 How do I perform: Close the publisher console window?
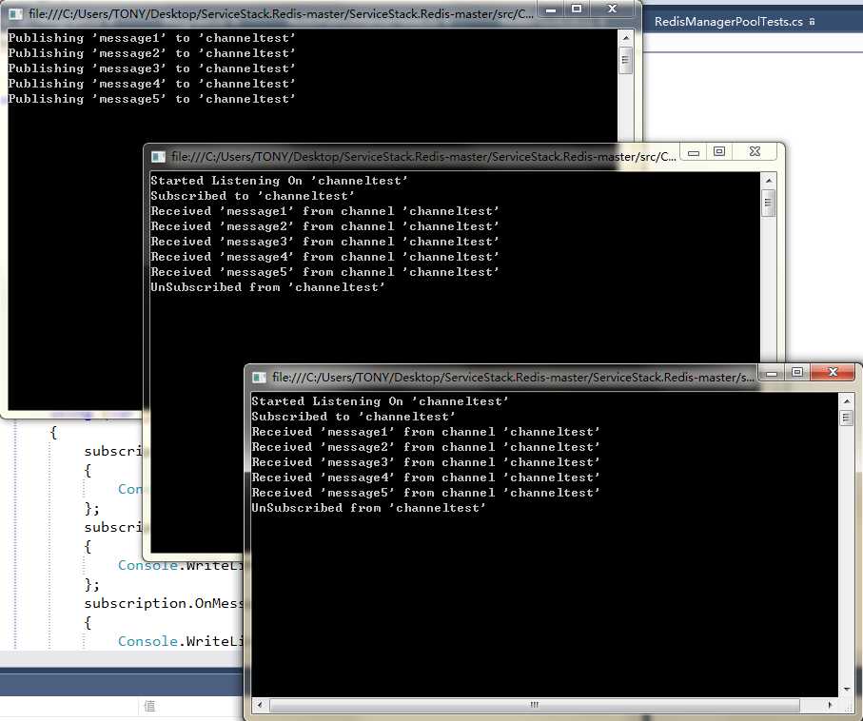coord(612,9)
